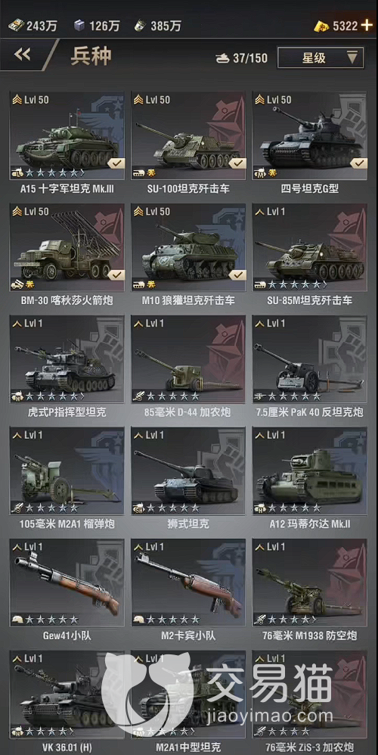Tap the tank capacity icon beside 37/150

point(223,58)
